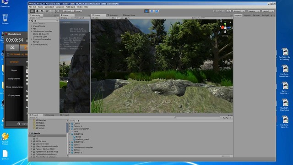Switch to the Console tab
Image resolution: width=293 pixels, height=165 pixels.
tap(49, 115)
